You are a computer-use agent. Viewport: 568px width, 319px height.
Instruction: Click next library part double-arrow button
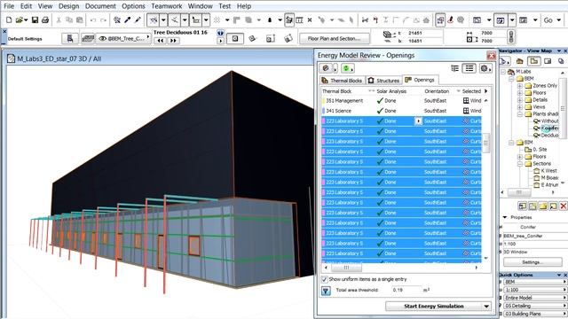(173, 41)
